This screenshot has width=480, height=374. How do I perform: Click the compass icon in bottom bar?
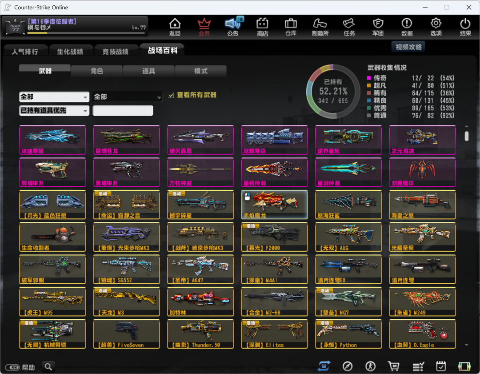coord(348,366)
